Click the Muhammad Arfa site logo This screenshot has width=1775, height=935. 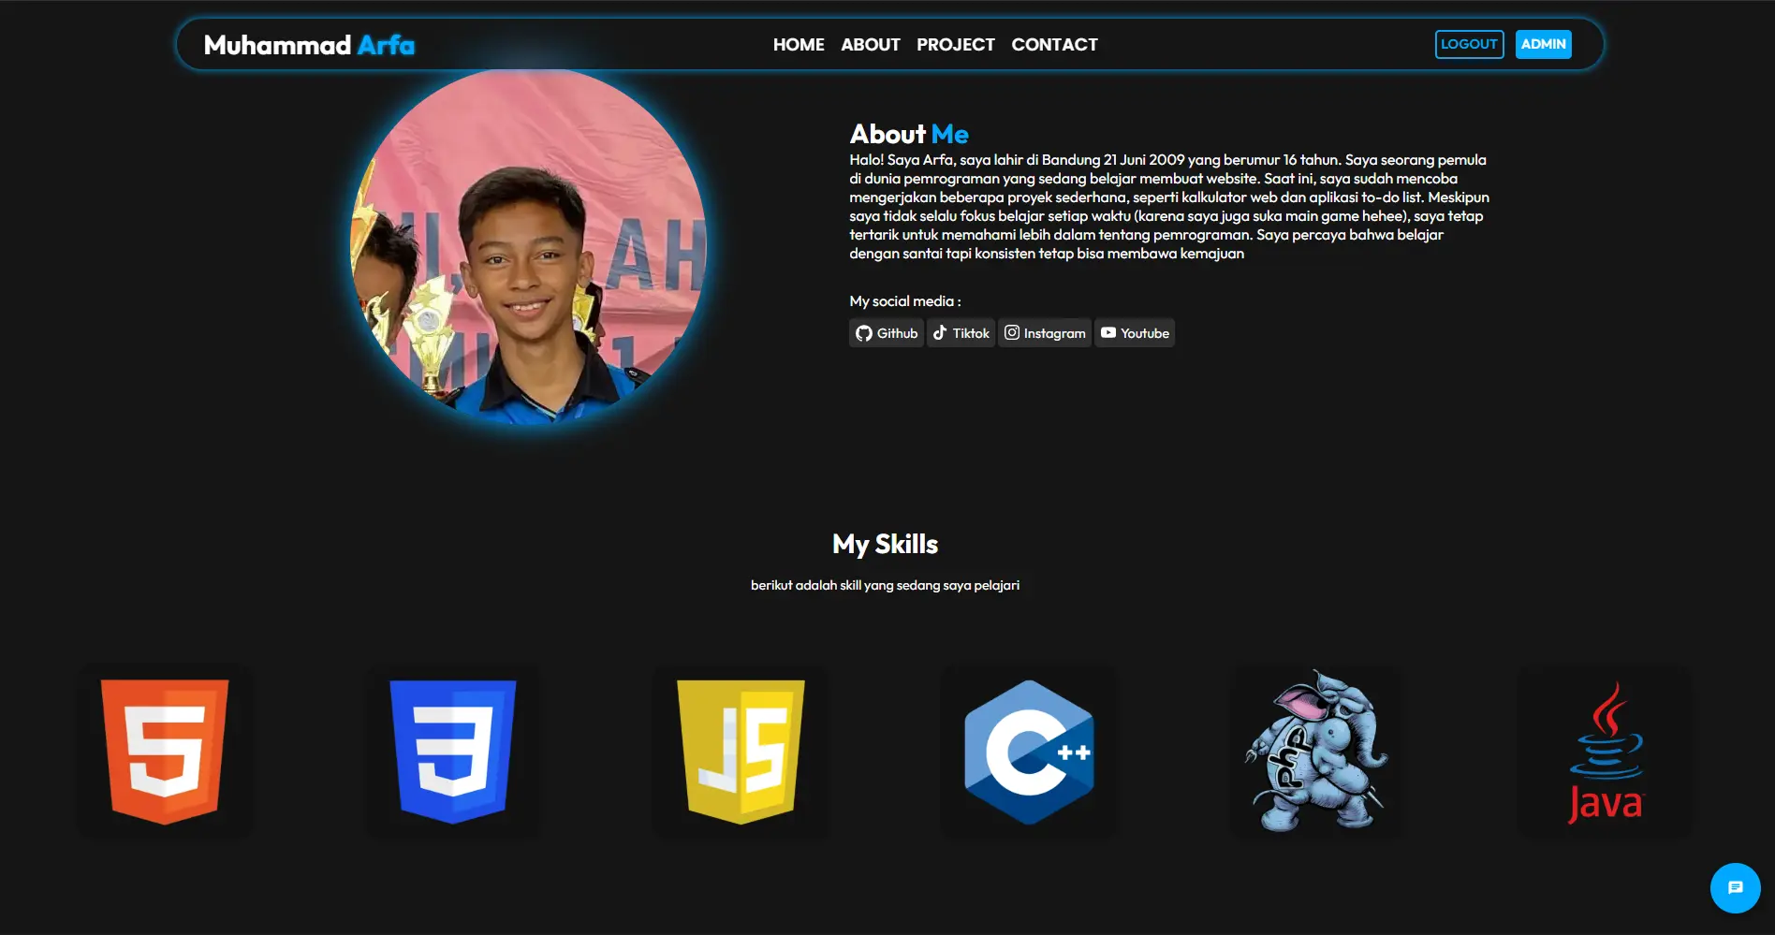pyautogui.click(x=309, y=45)
